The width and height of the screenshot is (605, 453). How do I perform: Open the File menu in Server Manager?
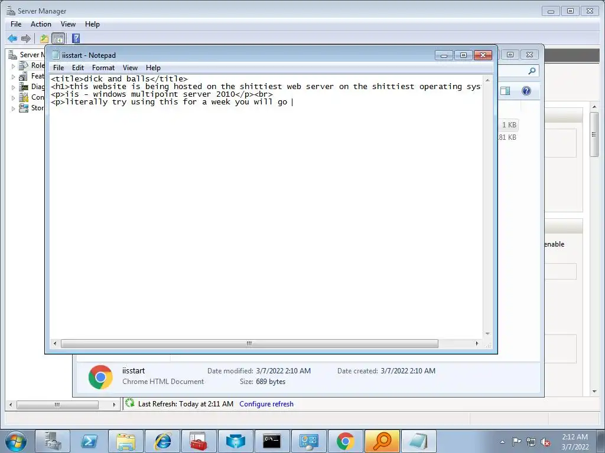[x=16, y=24]
